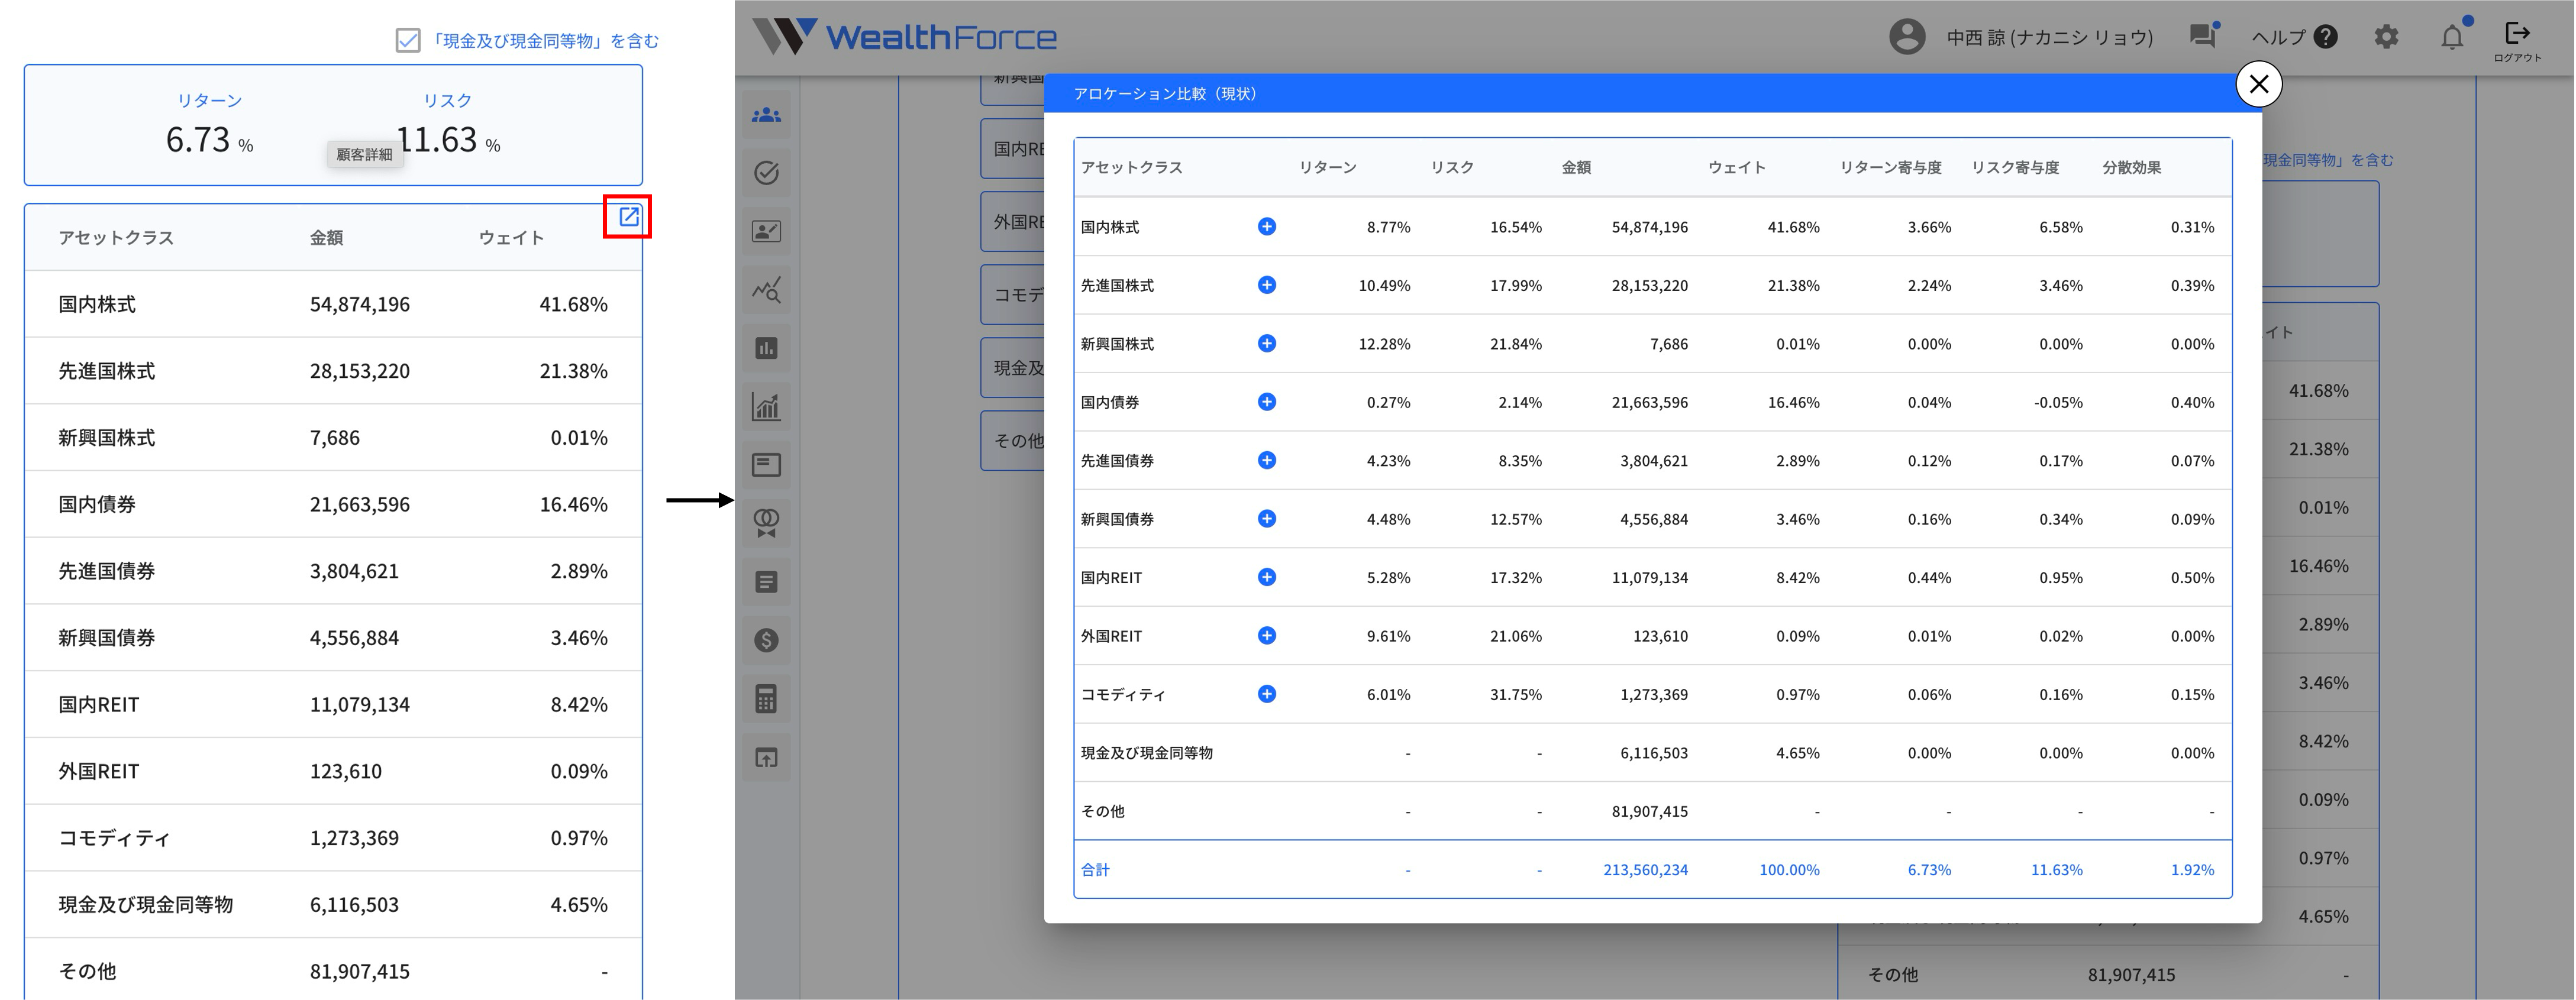Expand the コモディティ row plus button

(x=1266, y=694)
